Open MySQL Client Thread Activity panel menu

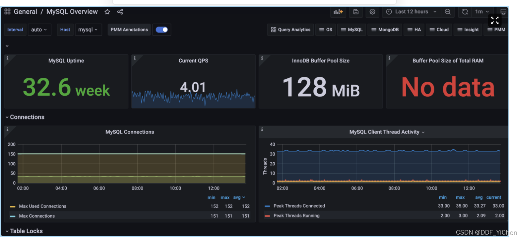point(423,132)
